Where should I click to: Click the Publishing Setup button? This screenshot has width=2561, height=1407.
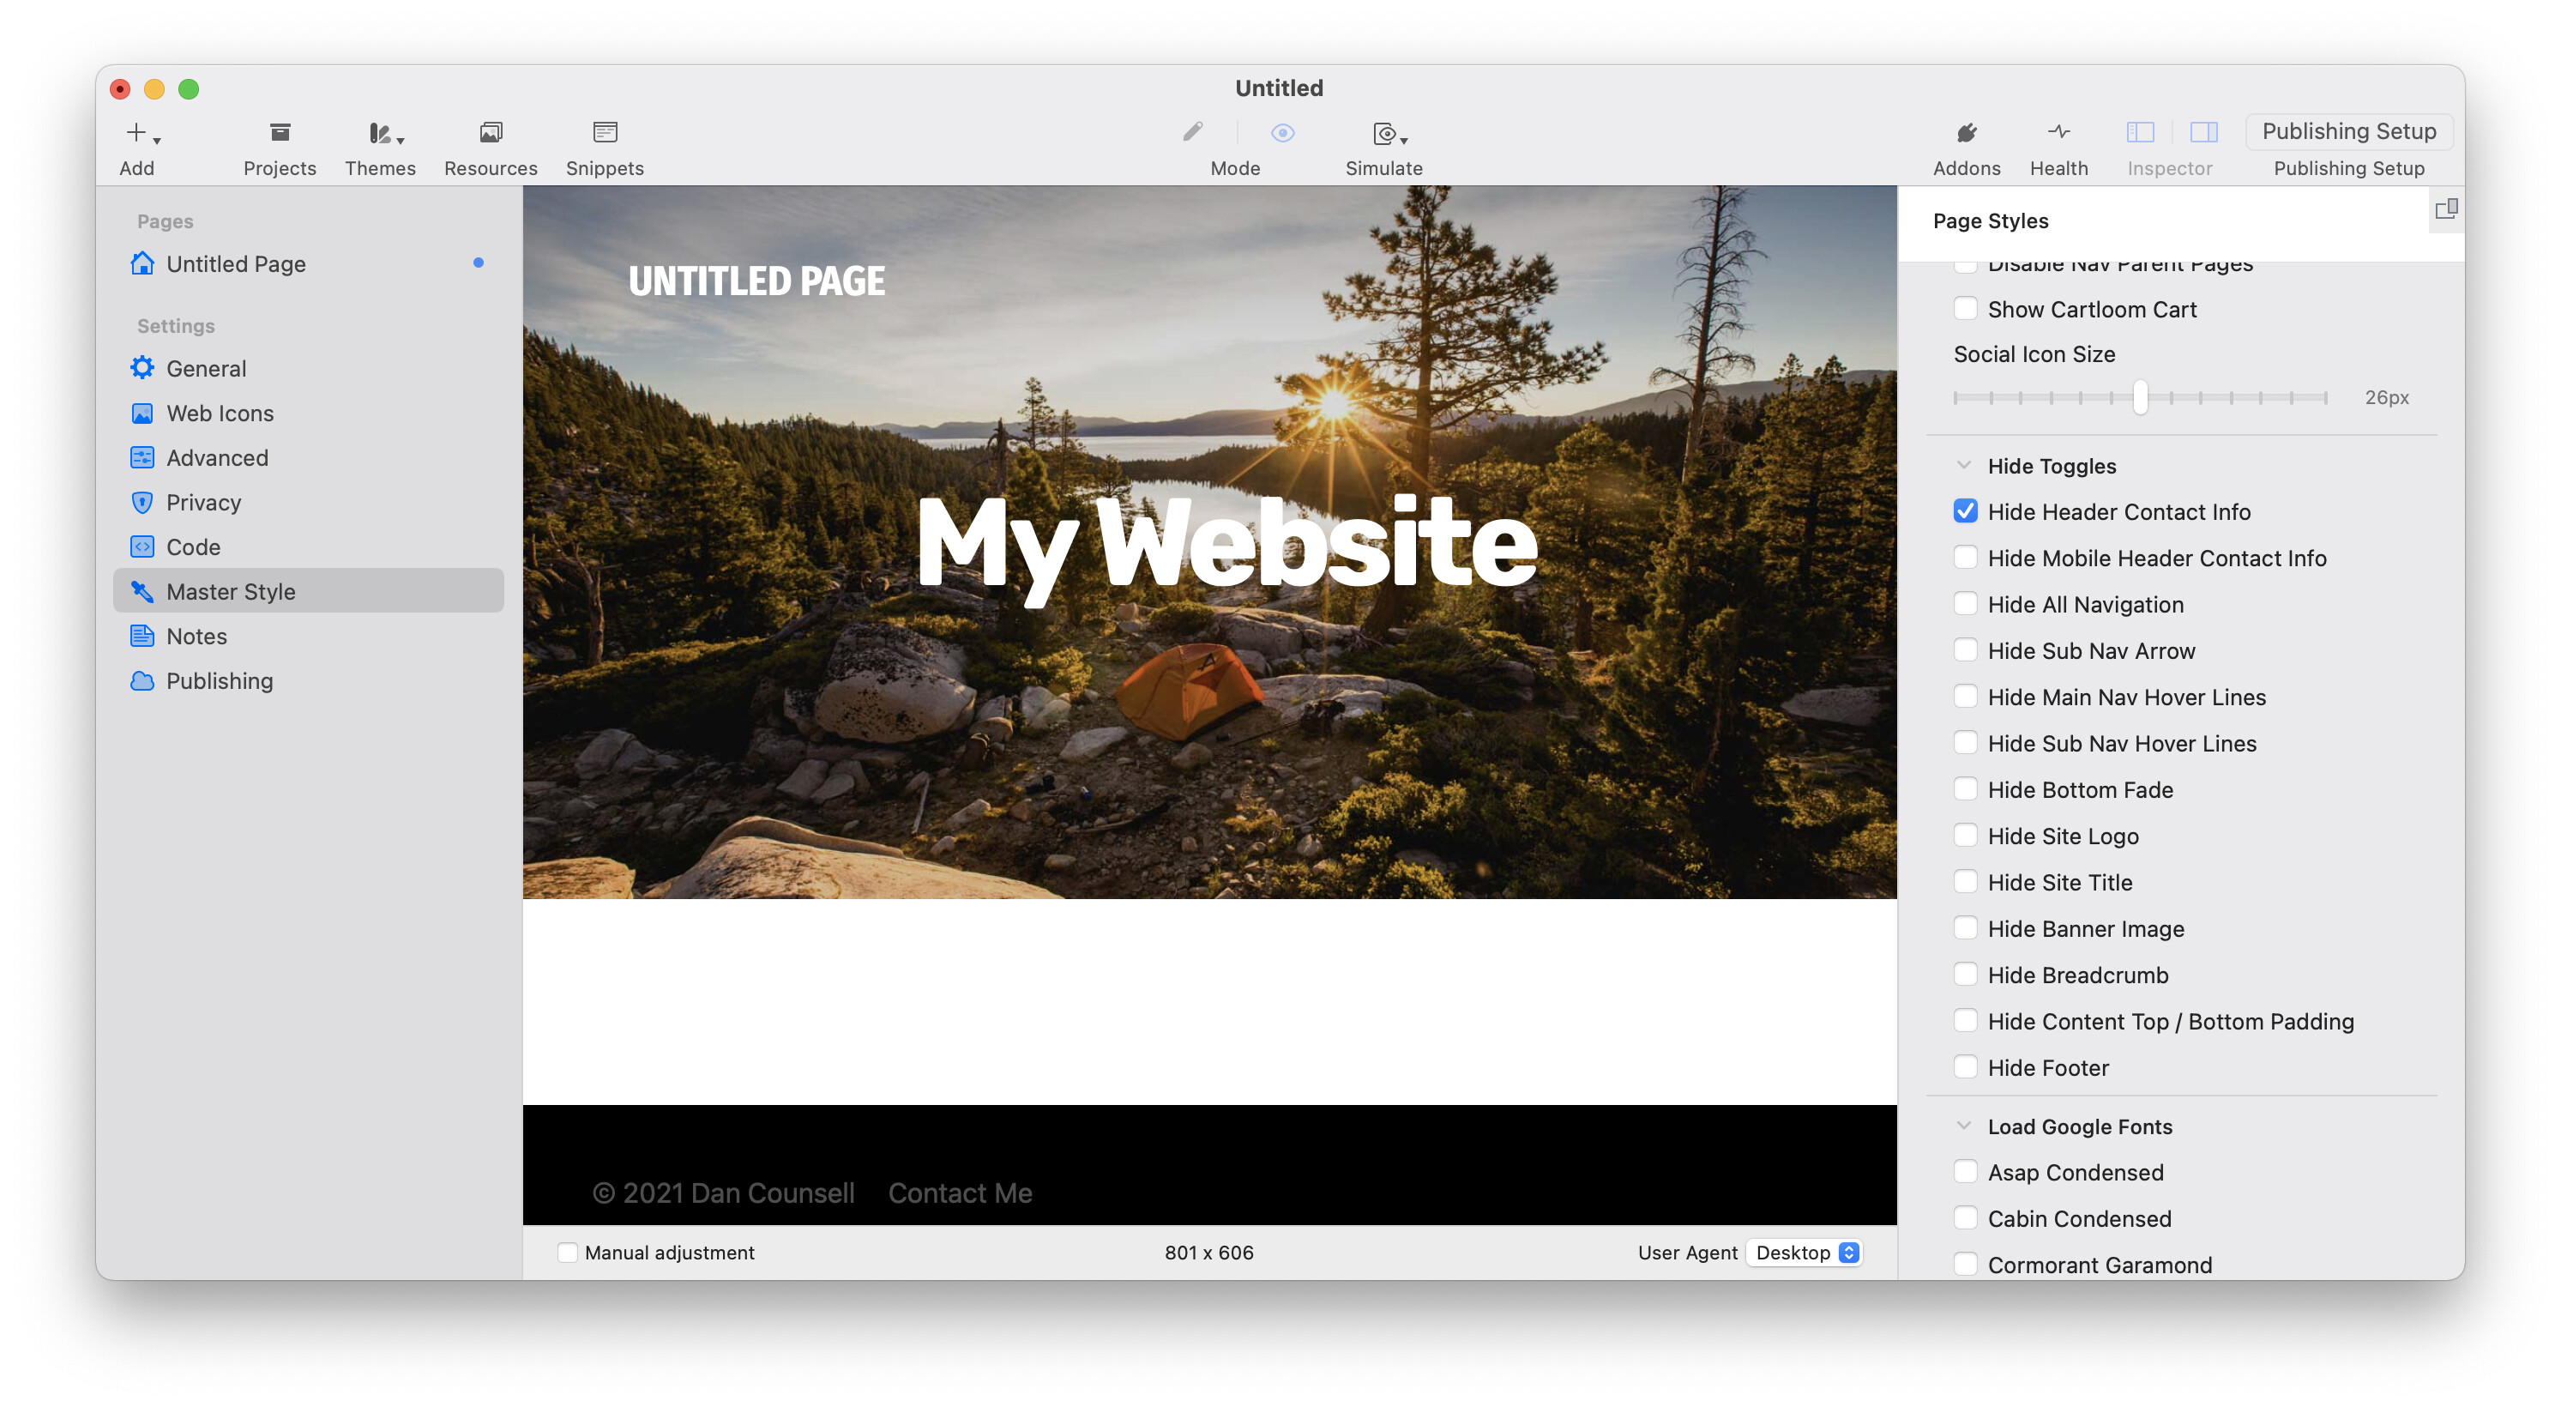pyautogui.click(x=2348, y=131)
